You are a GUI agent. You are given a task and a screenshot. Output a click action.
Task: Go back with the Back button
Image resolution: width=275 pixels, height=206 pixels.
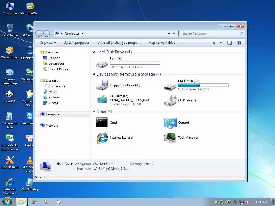39,34
